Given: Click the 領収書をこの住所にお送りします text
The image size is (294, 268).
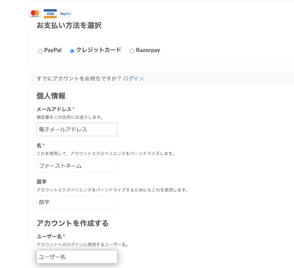Looking at the screenshot, I should [69, 117].
